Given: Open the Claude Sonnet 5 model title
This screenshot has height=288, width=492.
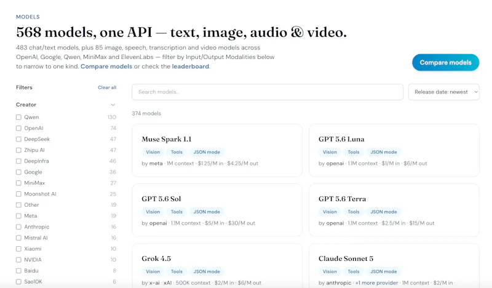Looking at the screenshot, I should coord(346,258).
